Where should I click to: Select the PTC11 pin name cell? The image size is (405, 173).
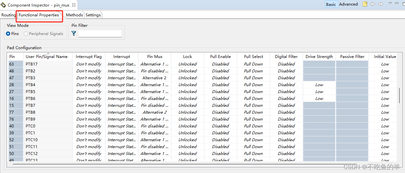pyautogui.click(x=48, y=146)
